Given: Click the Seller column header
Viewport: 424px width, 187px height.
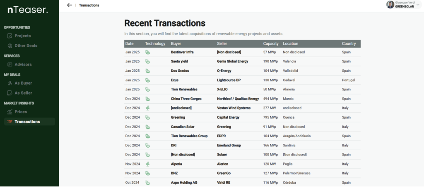Looking at the screenshot, I should point(222,44).
